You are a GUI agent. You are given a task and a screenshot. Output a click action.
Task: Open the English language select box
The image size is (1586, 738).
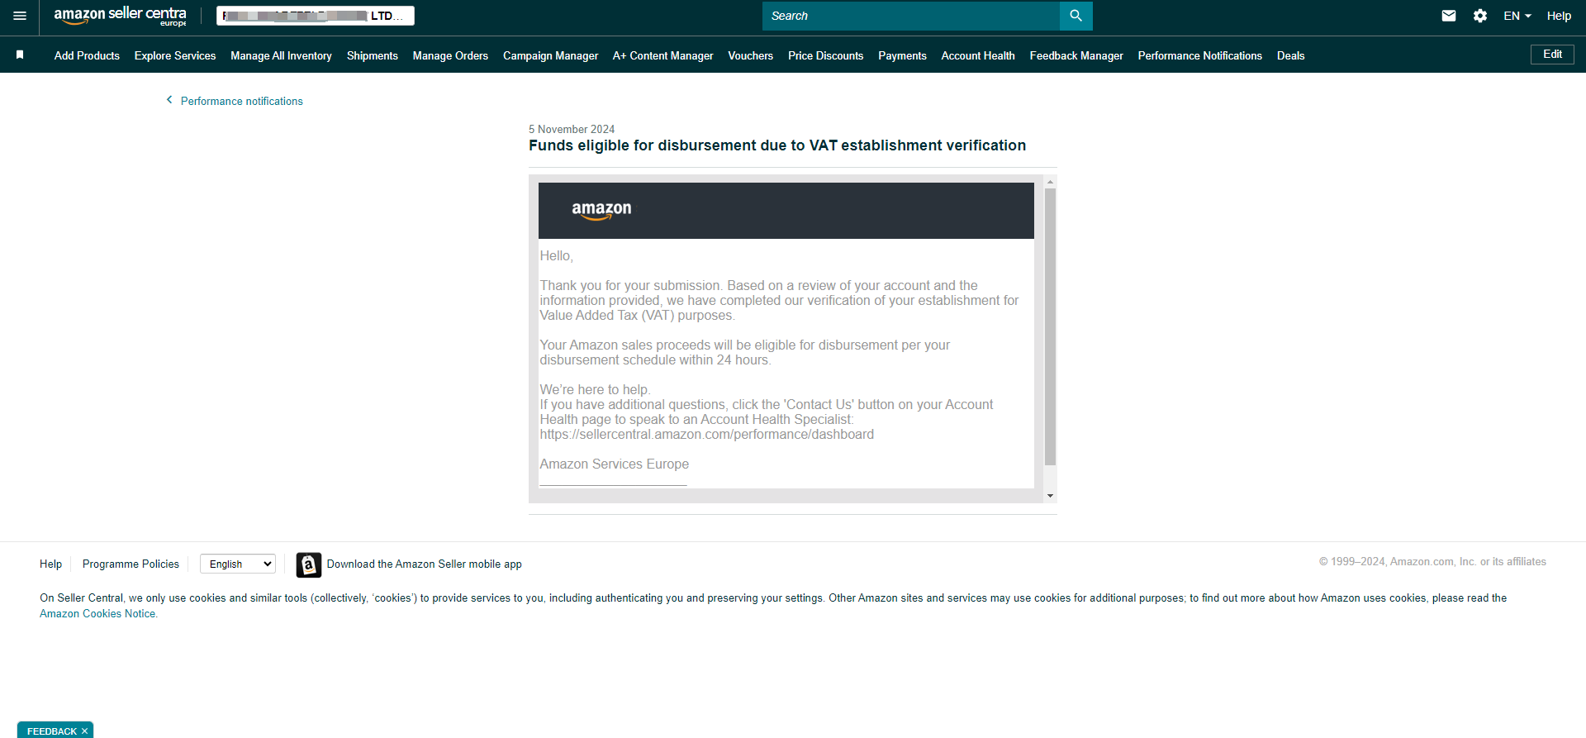(238, 564)
